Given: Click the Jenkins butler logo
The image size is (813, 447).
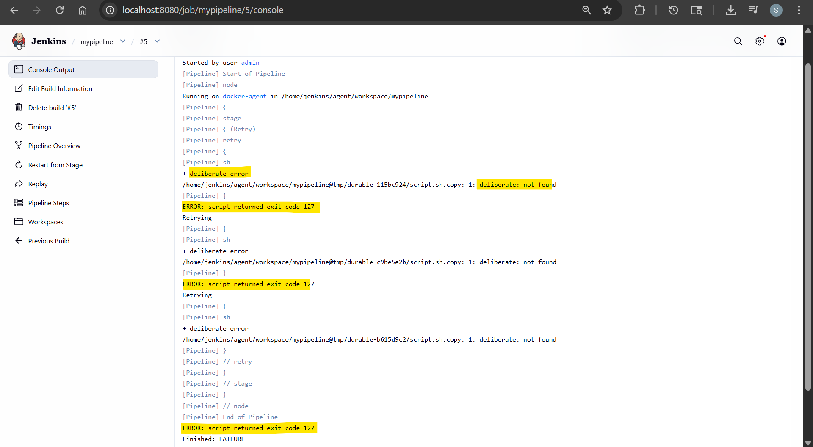Looking at the screenshot, I should tap(19, 41).
